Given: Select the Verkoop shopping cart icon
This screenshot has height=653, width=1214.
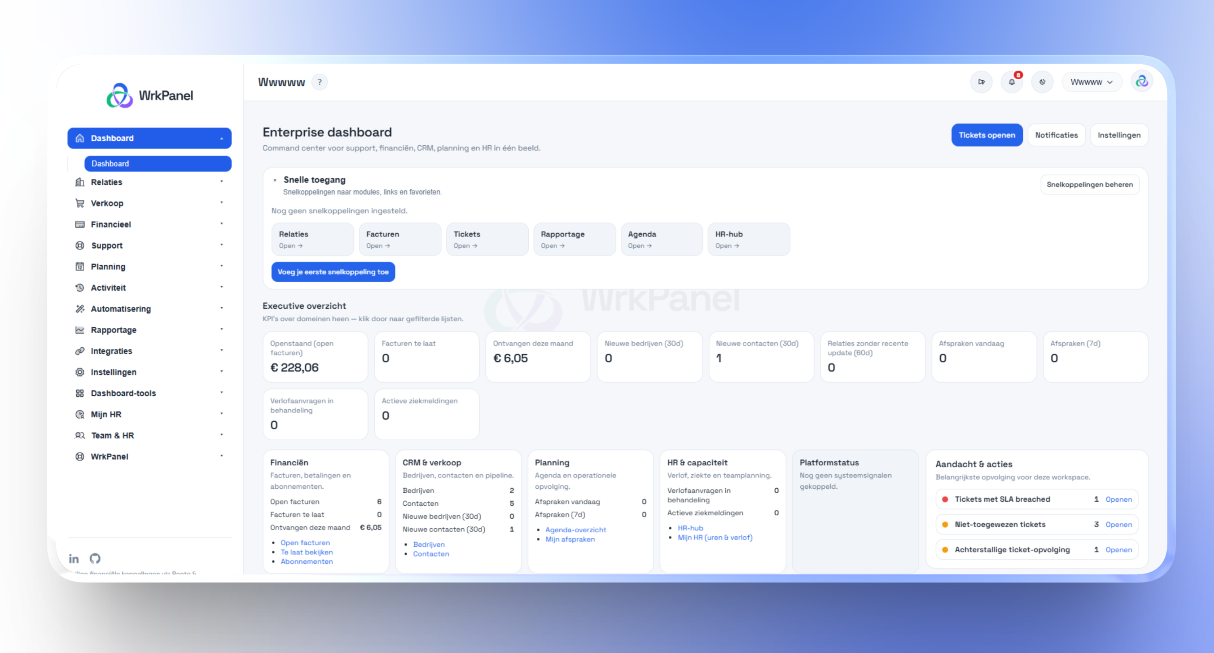Looking at the screenshot, I should coord(80,203).
